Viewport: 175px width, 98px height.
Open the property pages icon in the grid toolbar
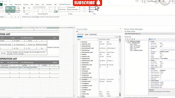pyautogui.click(x=155, y=39)
